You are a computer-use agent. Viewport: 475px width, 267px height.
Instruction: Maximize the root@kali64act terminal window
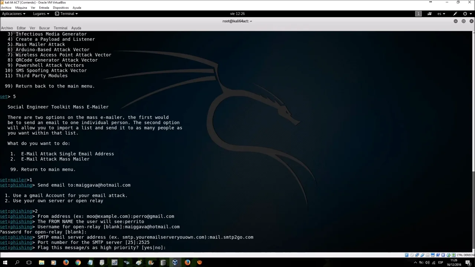click(463, 21)
